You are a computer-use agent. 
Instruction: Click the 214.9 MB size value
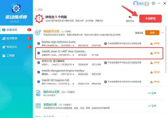click(96, 46)
